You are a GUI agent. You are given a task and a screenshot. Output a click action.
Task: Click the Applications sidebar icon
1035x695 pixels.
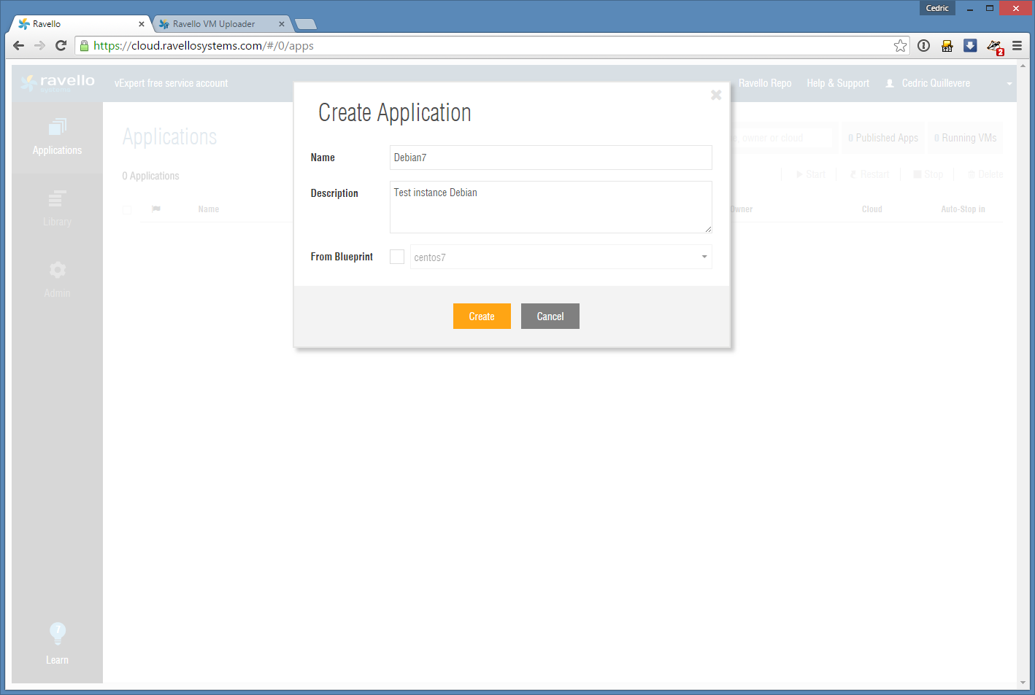57,128
